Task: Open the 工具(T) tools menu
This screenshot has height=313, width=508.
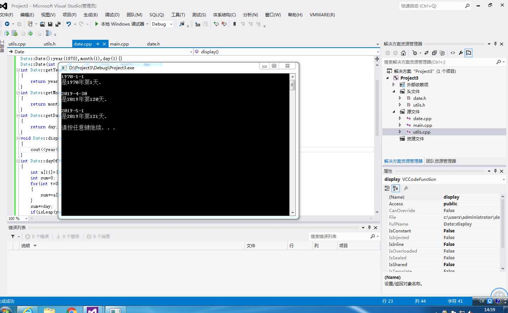Action: (x=178, y=15)
